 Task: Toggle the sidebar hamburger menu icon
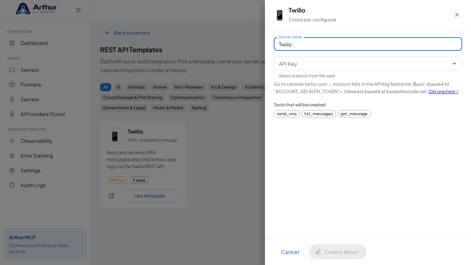pyautogui.click(x=78, y=10)
